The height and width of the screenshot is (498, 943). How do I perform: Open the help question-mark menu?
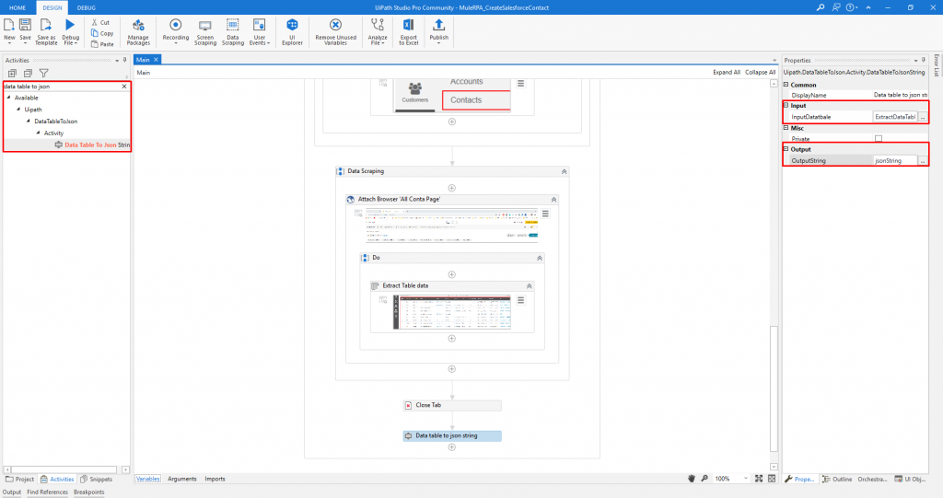coord(851,7)
